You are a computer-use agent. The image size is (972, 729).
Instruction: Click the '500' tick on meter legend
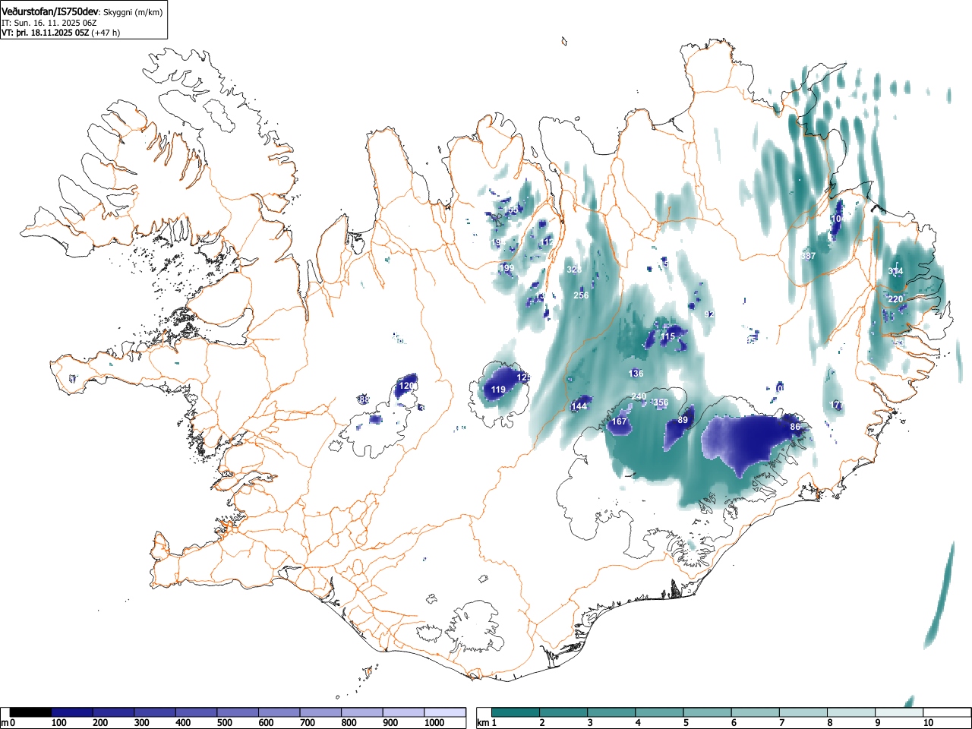click(224, 723)
